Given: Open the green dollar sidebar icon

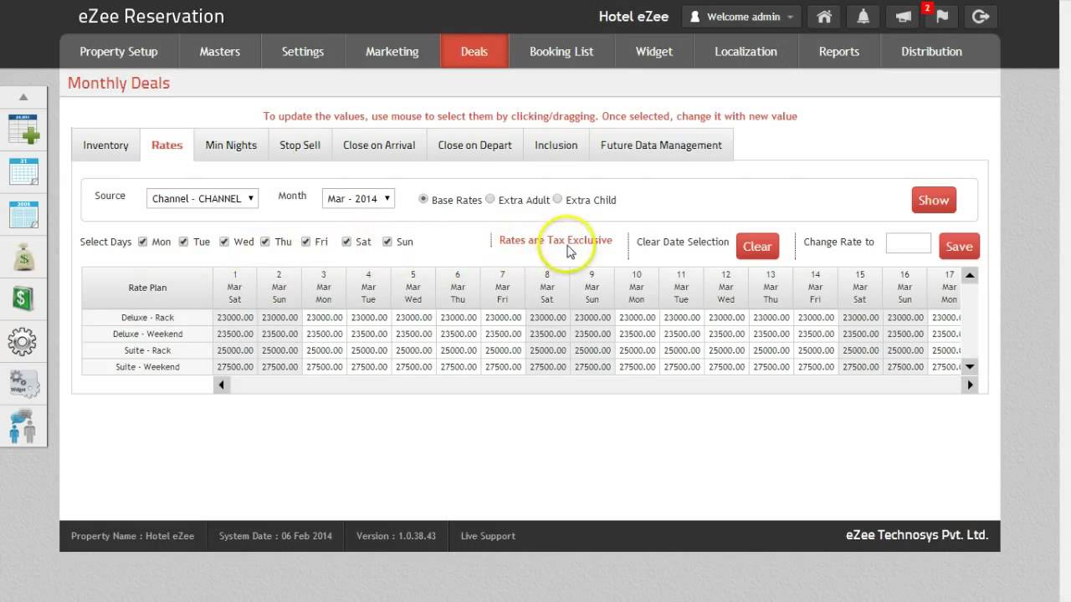Looking at the screenshot, I should pos(23,298).
